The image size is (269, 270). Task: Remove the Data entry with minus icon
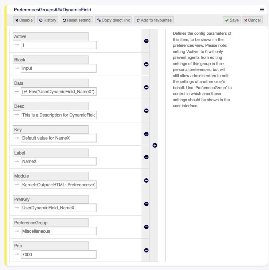[146, 87]
